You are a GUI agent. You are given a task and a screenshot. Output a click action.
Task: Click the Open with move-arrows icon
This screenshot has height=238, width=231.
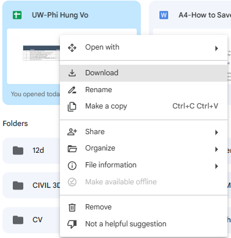tap(72, 48)
